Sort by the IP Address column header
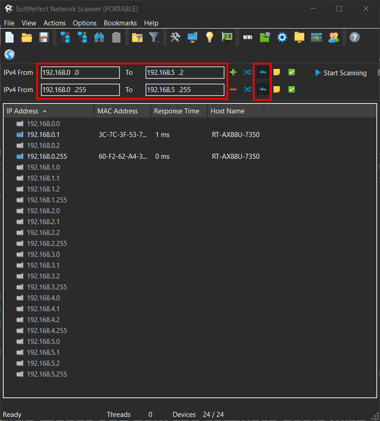This screenshot has height=421, width=380. 49,111
